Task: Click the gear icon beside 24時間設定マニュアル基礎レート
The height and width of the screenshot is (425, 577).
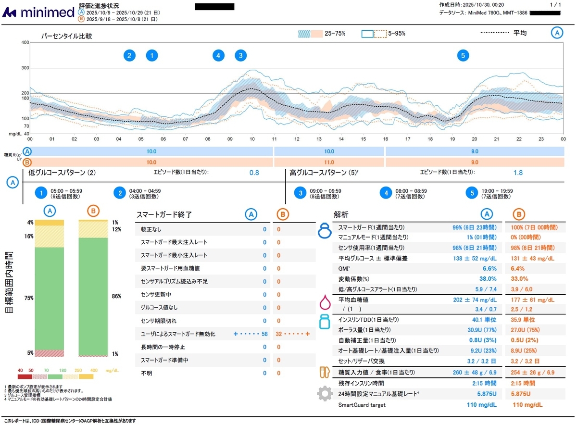Action: [325, 394]
